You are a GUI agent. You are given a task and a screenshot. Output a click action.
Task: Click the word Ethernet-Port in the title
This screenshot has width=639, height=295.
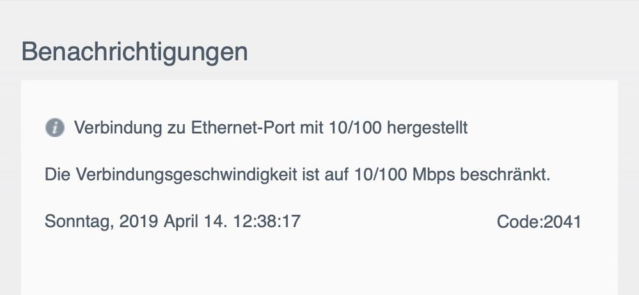243,128
